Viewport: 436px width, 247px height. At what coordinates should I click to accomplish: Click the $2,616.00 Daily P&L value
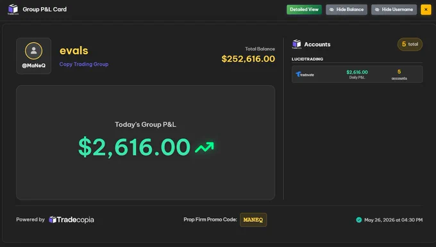357,72
